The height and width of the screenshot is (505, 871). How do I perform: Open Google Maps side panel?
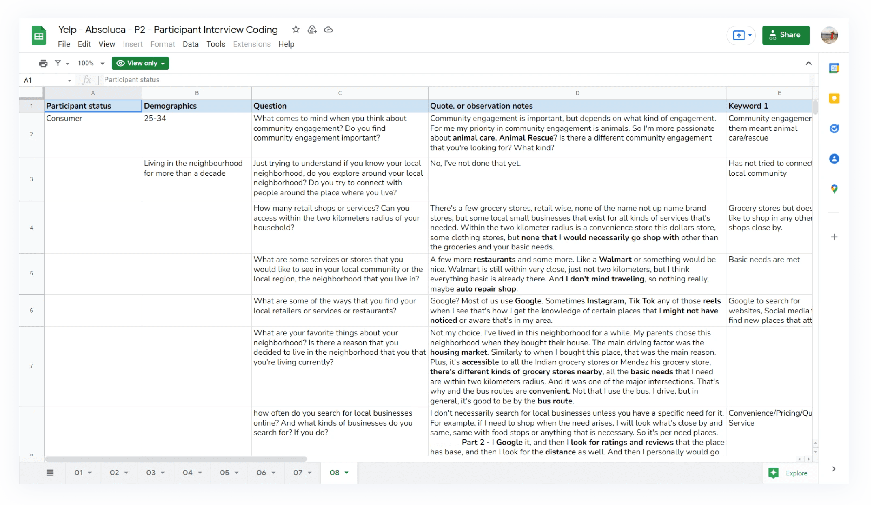(834, 189)
